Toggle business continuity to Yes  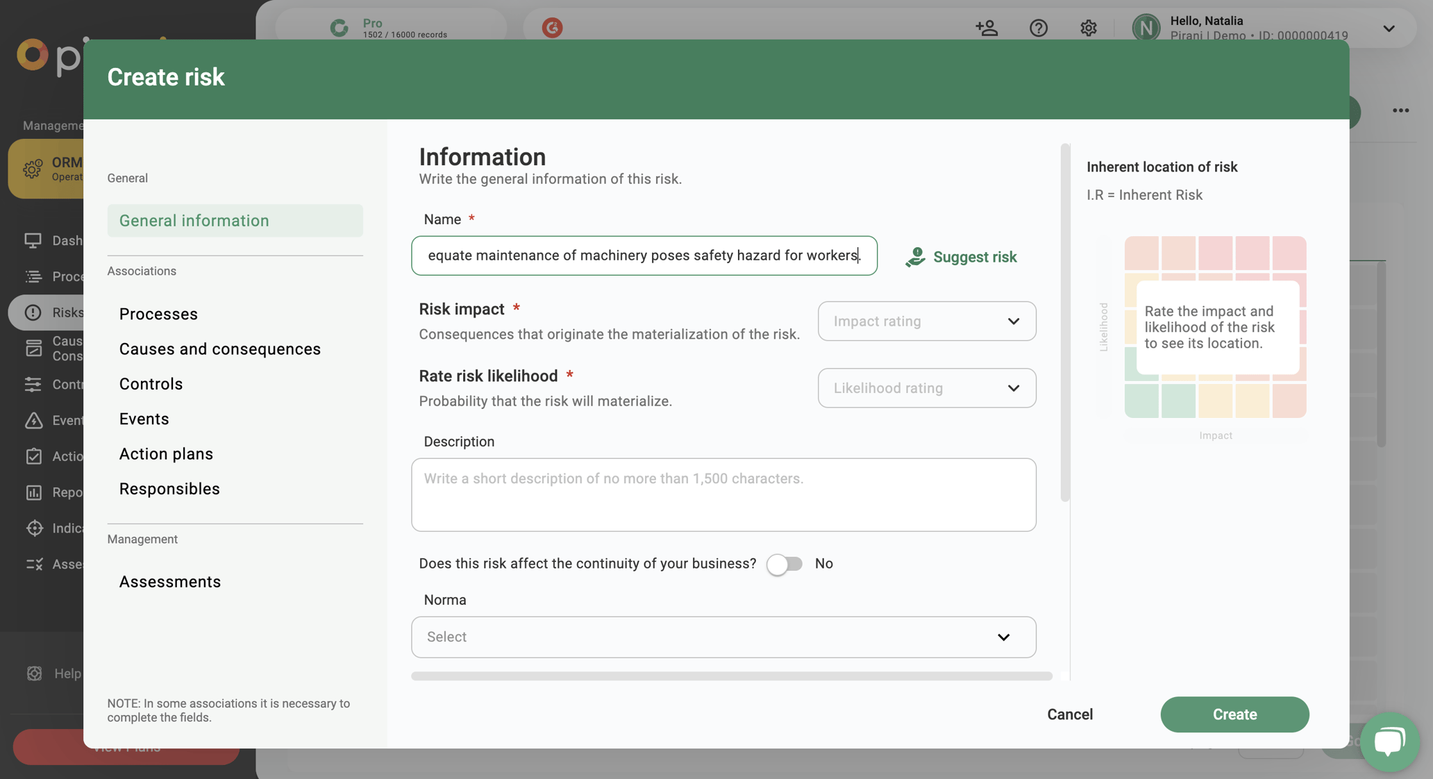[785, 564]
